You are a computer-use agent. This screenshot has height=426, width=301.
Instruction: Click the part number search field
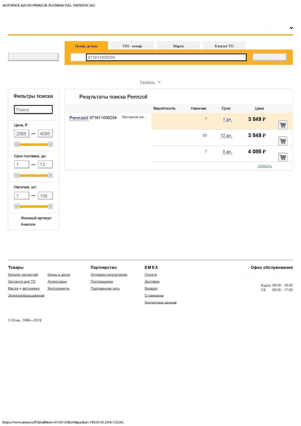[x=166, y=57]
